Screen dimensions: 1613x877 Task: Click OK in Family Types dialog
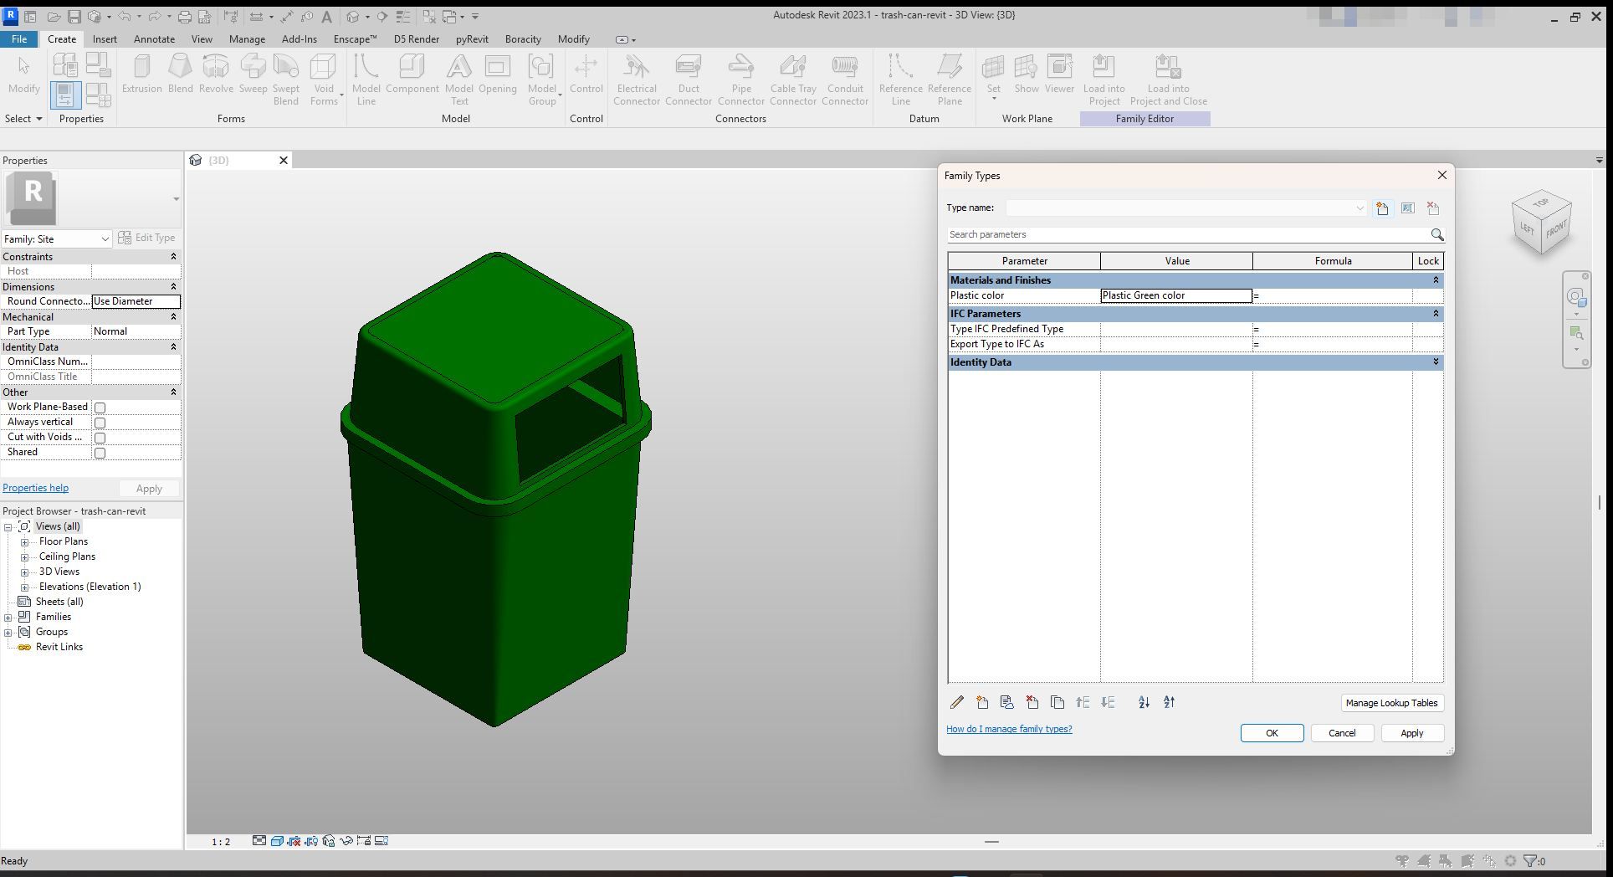1272,733
